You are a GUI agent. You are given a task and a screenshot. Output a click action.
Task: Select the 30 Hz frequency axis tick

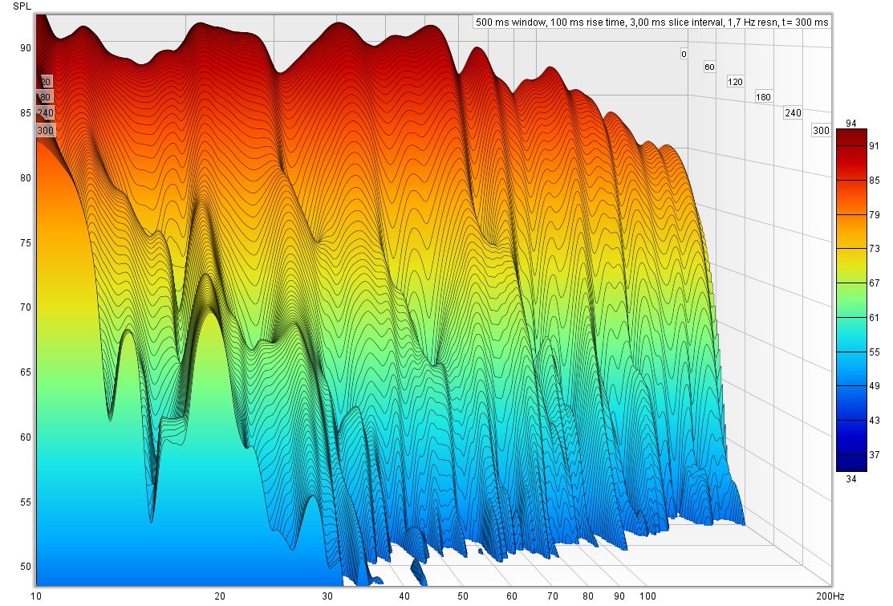click(x=327, y=596)
